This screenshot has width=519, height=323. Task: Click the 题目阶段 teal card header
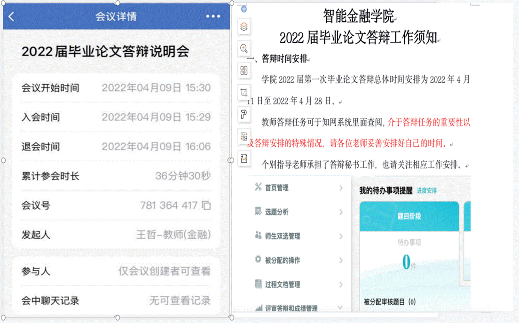[x=409, y=216]
